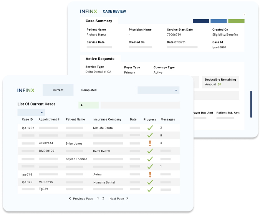Sort by Insurance Company column header

tap(107, 119)
